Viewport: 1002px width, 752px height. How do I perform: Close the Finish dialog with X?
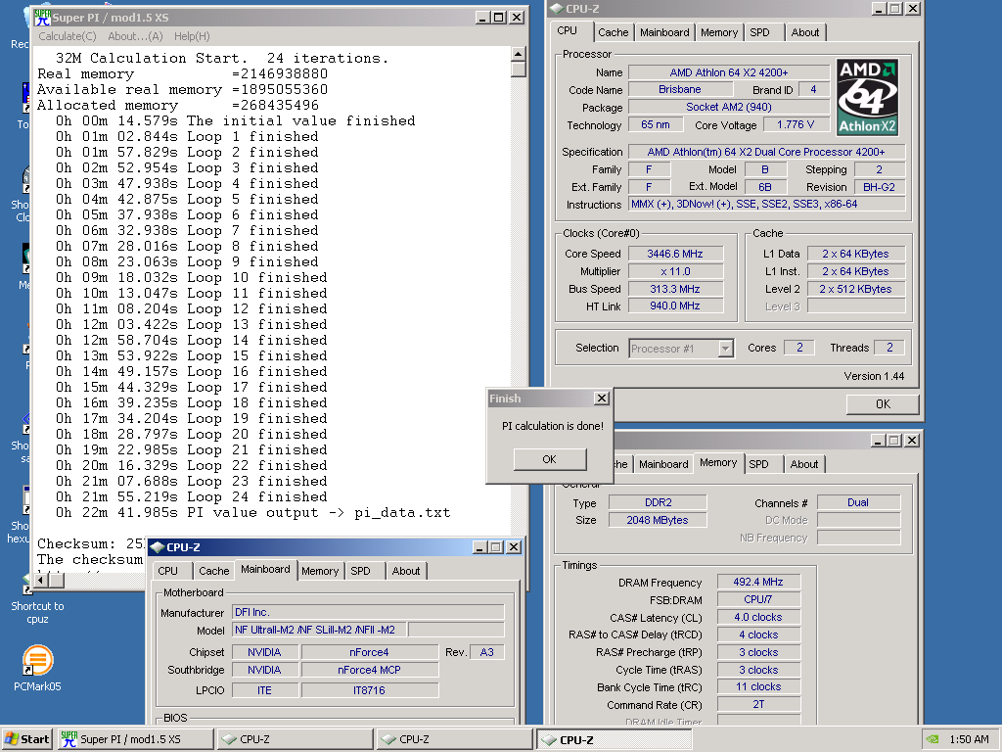click(602, 399)
